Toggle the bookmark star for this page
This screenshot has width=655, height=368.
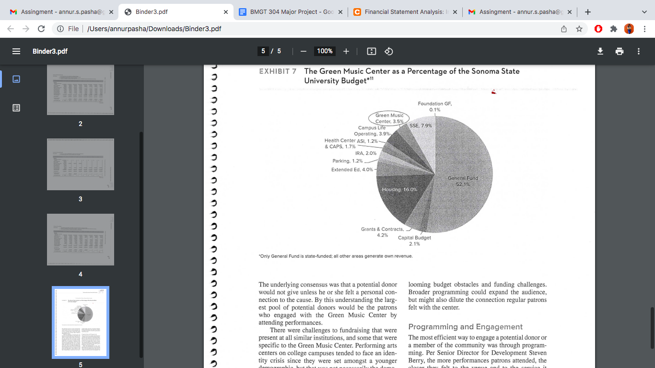tap(579, 29)
